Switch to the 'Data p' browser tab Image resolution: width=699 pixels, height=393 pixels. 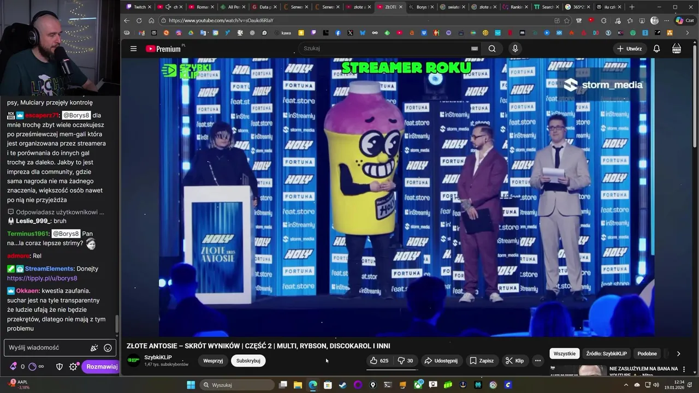coord(265,7)
